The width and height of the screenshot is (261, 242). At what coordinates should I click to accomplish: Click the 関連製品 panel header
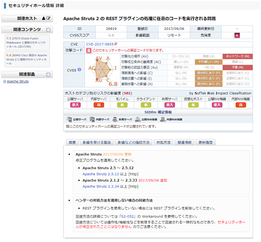pyautogui.click(x=27, y=74)
